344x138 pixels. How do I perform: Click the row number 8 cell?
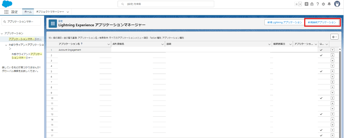51,87
